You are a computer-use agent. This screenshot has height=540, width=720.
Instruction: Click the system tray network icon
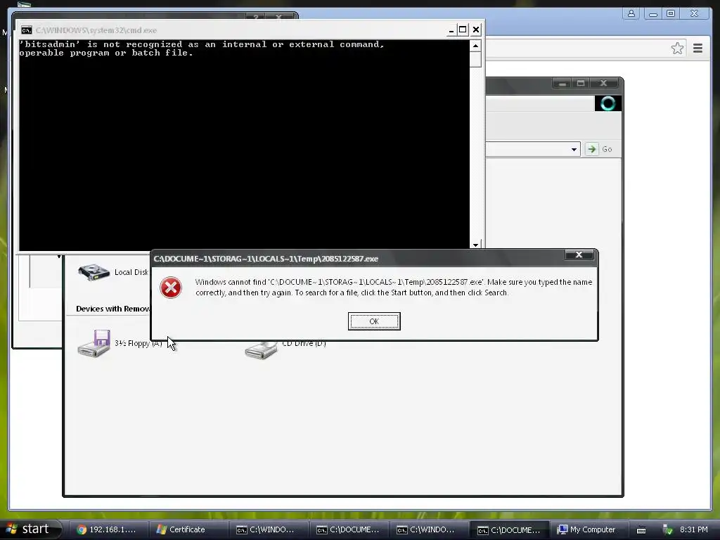tap(667, 530)
